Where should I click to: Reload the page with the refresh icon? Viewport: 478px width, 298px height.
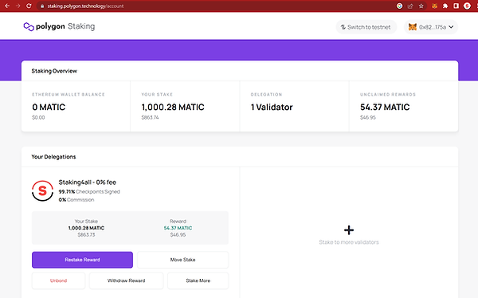point(29,6)
